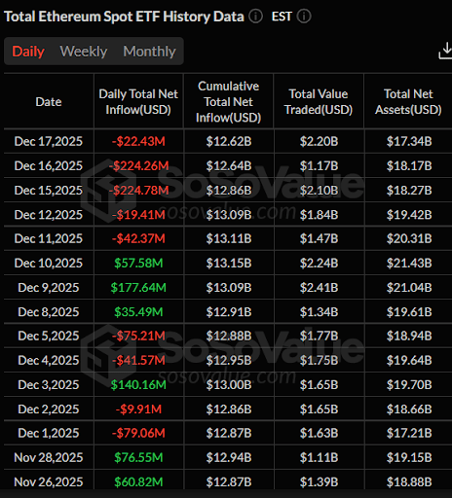Click the $17.34B net assets cell
The image size is (452, 498).
409,141
